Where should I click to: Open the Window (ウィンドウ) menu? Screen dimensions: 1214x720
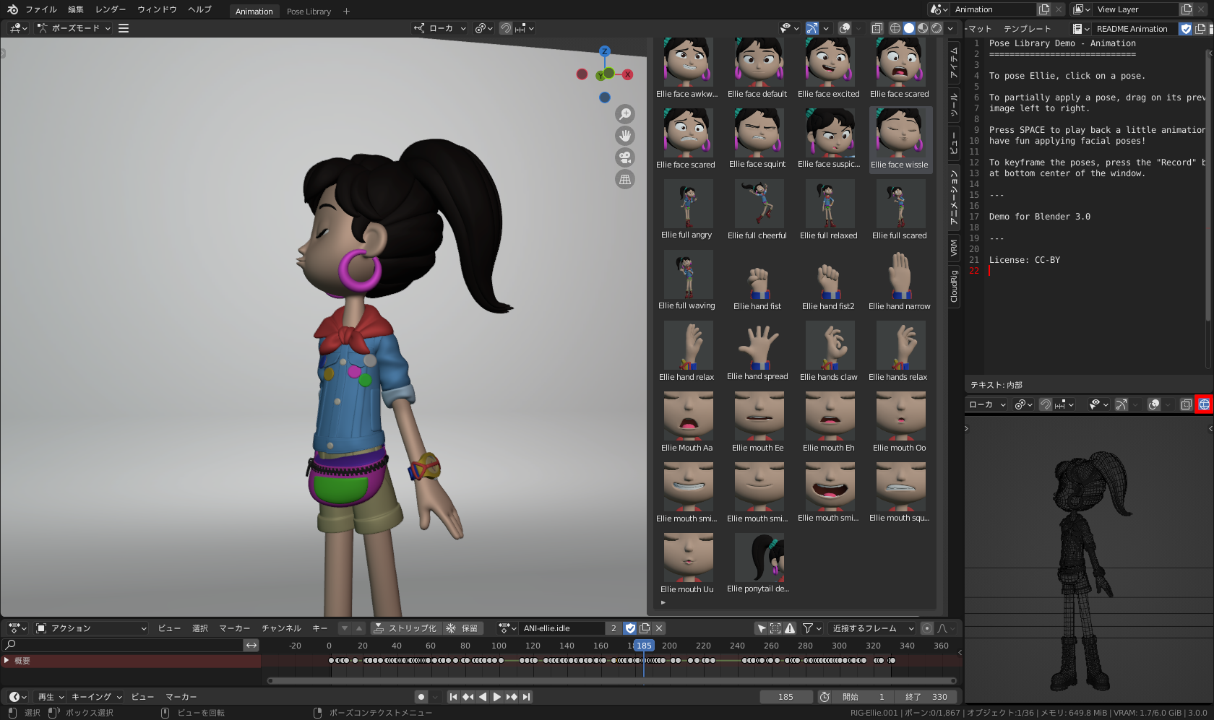click(157, 9)
